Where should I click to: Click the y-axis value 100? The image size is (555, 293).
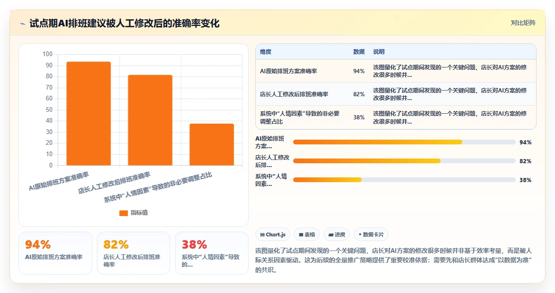pos(47,54)
